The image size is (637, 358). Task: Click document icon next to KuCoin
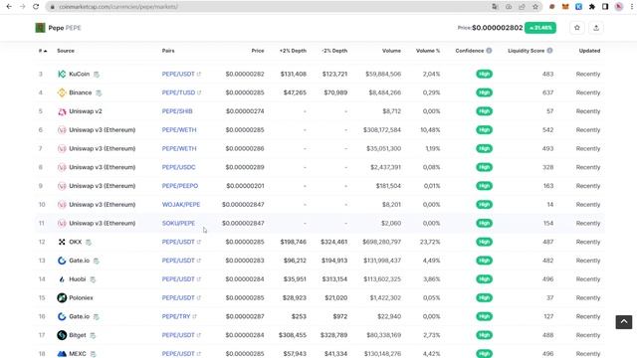pos(97,75)
